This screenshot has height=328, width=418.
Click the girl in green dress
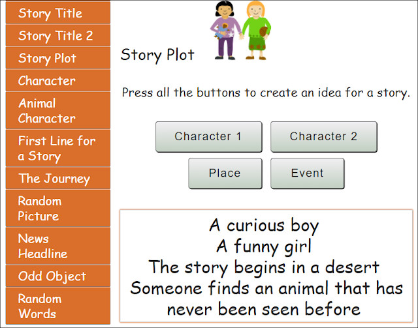[x=257, y=30]
